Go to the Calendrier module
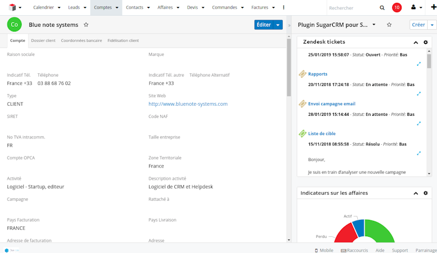 coord(44,8)
